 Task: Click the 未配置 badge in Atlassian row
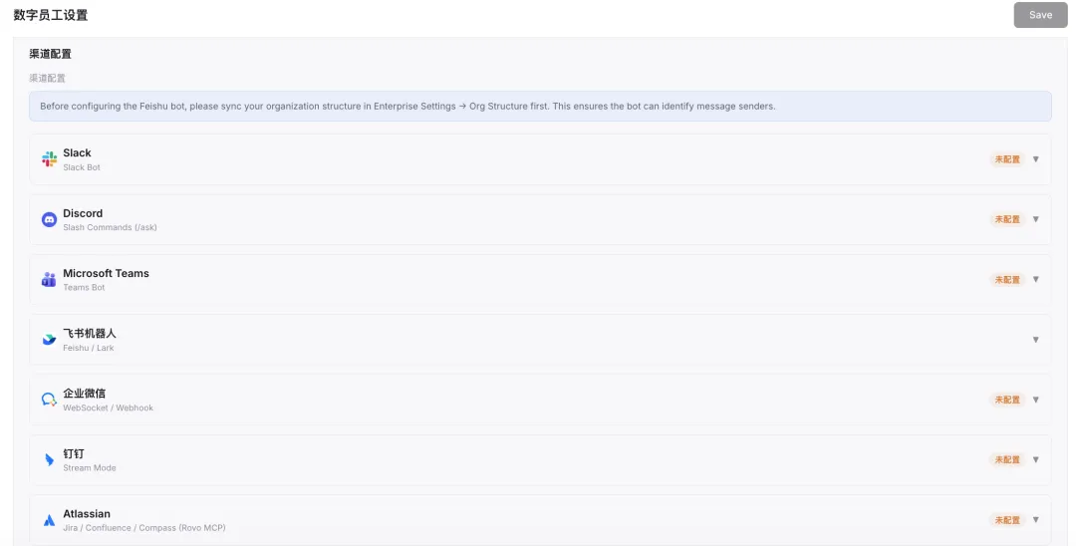click(1007, 520)
